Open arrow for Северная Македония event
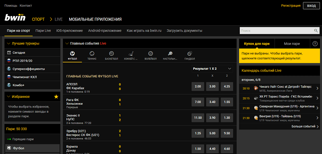The width and height of the screenshot is (322, 154). point(317,108)
